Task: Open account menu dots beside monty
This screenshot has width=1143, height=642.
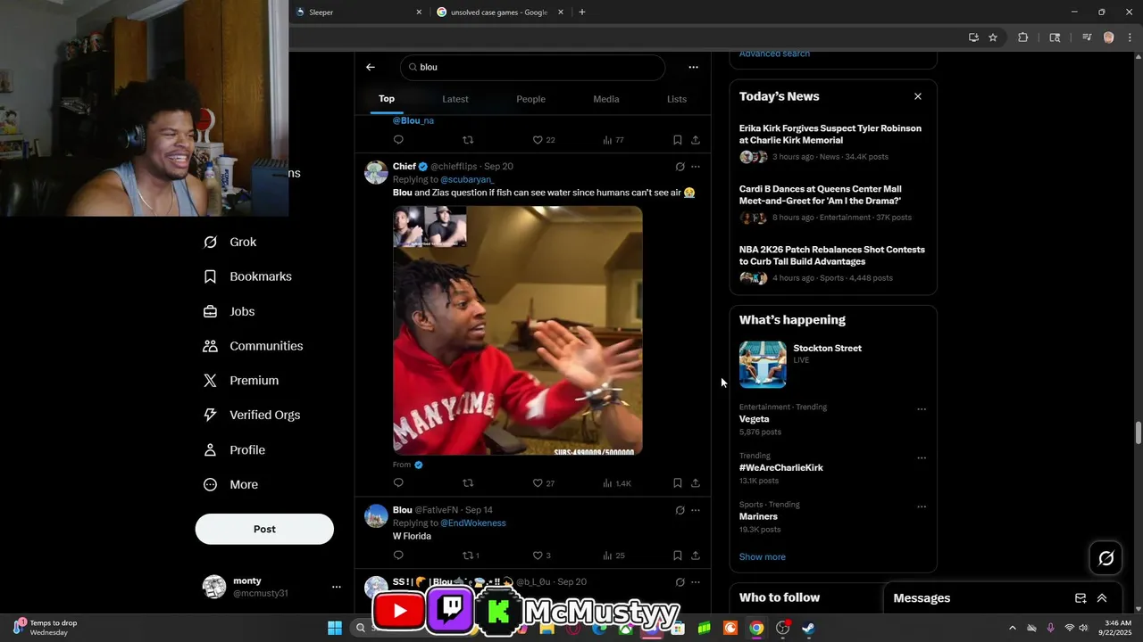Action: coord(337,587)
